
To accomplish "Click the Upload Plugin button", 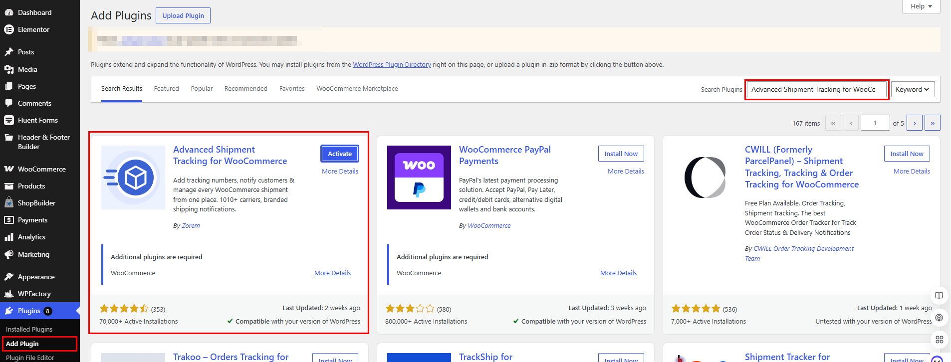I will coord(183,15).
